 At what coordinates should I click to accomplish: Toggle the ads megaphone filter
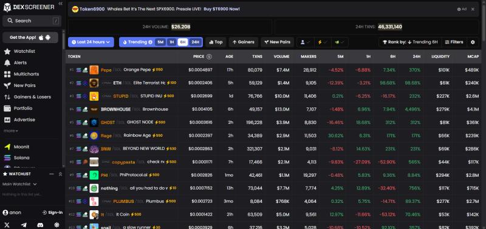point(340,42)
